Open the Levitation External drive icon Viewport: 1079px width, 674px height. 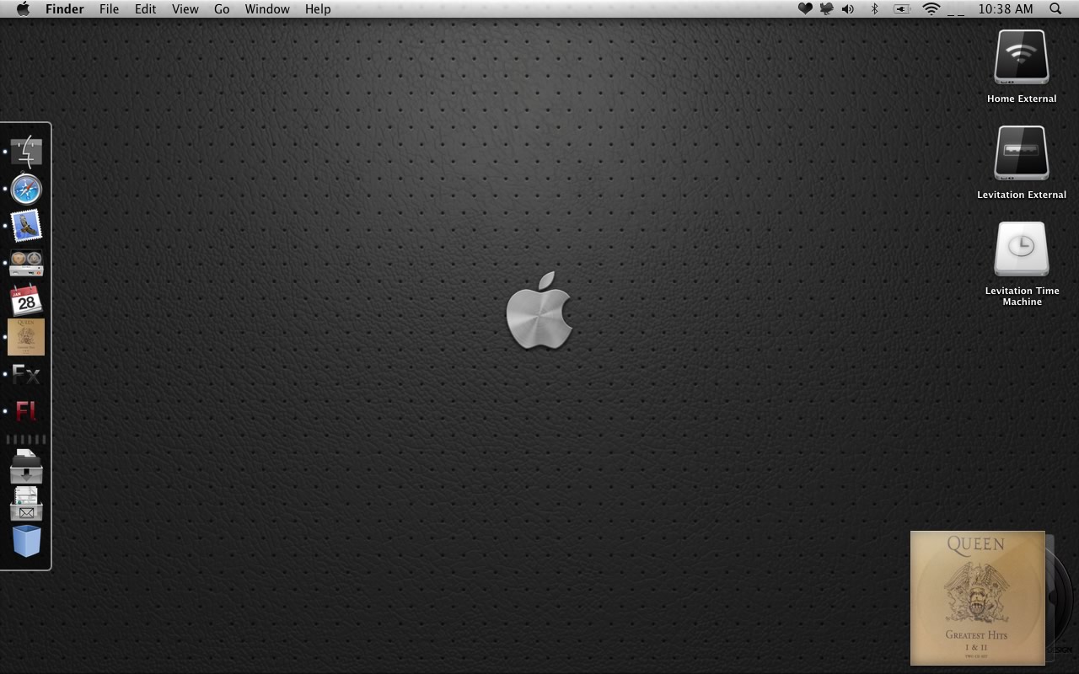[1021, 153]
